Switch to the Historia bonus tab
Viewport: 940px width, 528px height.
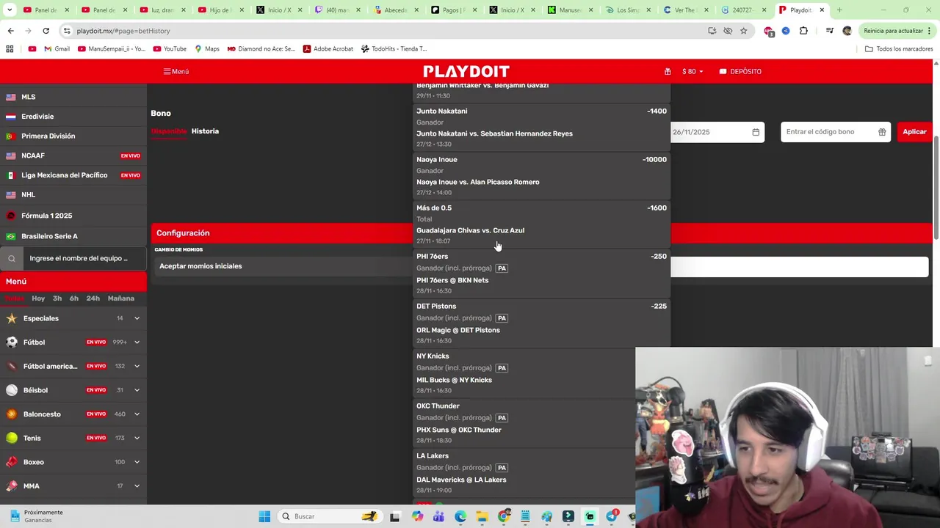(x=205, y=131)
